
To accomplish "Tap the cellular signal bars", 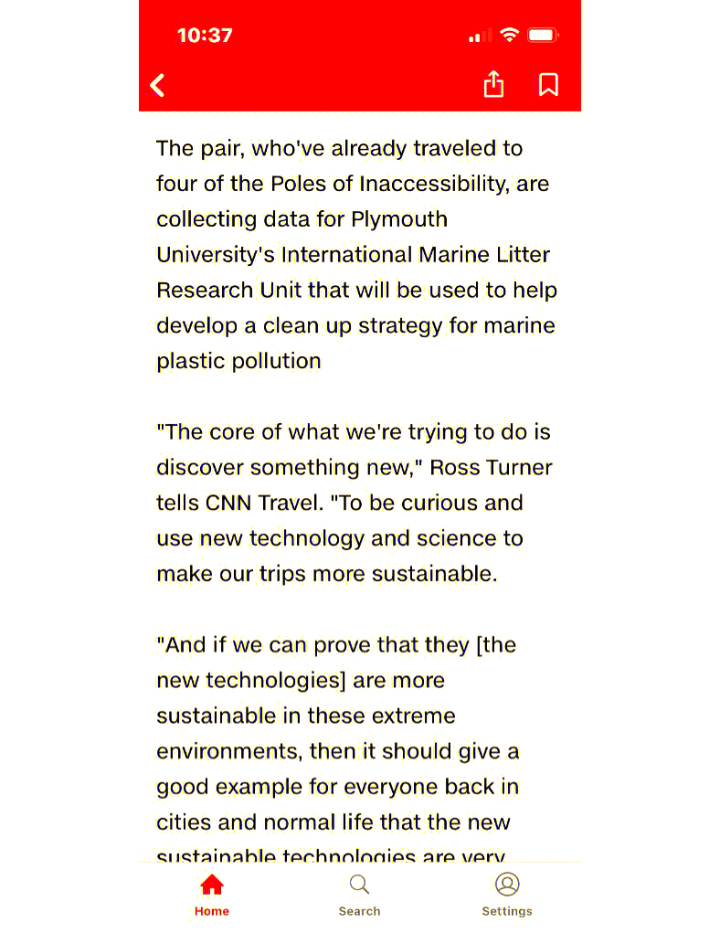I will pos(481,36).
